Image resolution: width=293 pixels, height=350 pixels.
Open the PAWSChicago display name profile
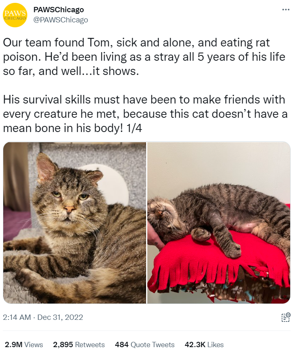click(x=59, y=10)
